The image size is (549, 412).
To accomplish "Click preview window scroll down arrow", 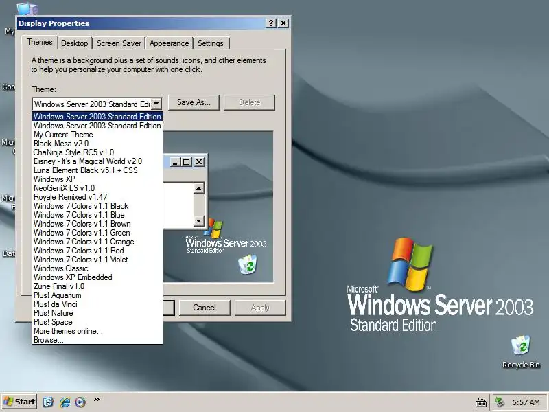I will click(x=198, y=220).
